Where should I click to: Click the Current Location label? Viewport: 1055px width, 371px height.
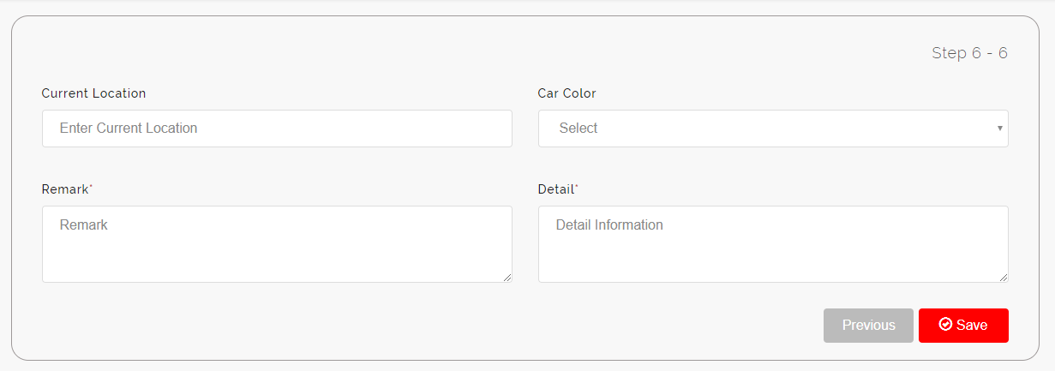coord(93,93)
